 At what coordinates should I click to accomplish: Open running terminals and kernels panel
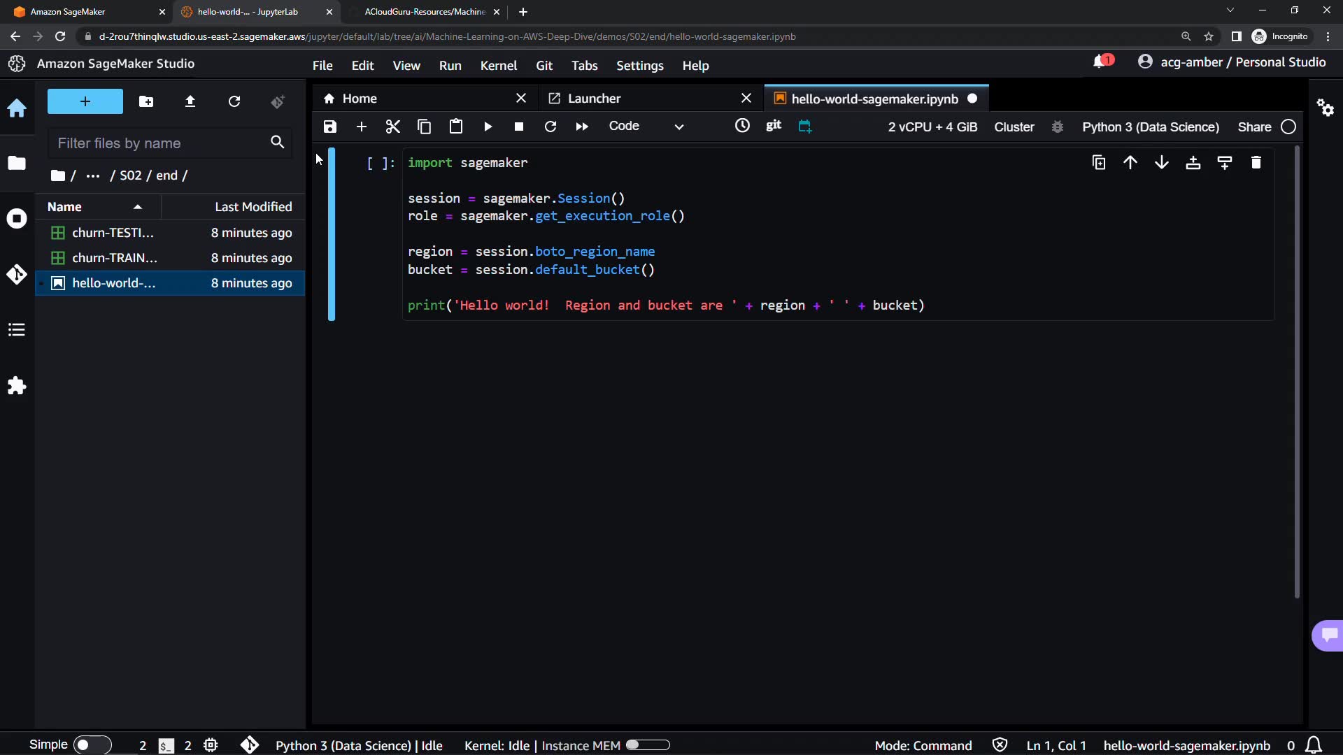click(17, 219)
